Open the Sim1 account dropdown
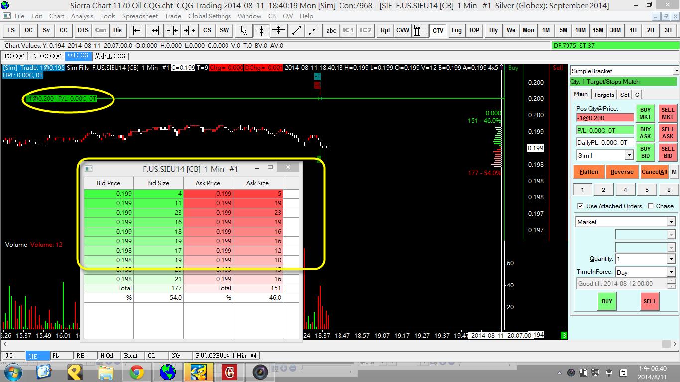The image size is (680, 382). tap(629, 156)
